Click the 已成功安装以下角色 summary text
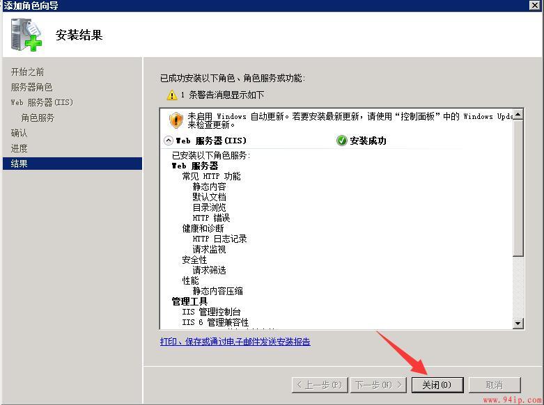544x405 pixels. (x=233, y=78)
